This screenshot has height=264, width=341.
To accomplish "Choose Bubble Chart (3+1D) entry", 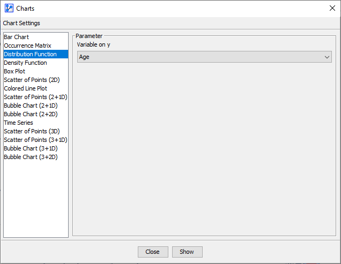I will pyautogui.click(x=31, y=148).
